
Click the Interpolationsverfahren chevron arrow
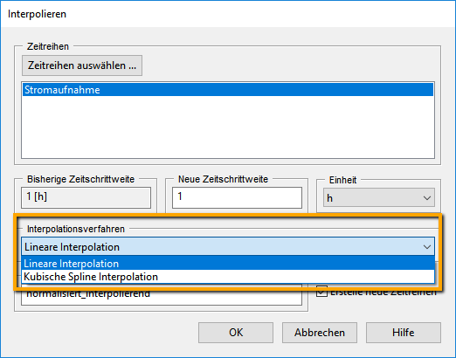[427, 247]
